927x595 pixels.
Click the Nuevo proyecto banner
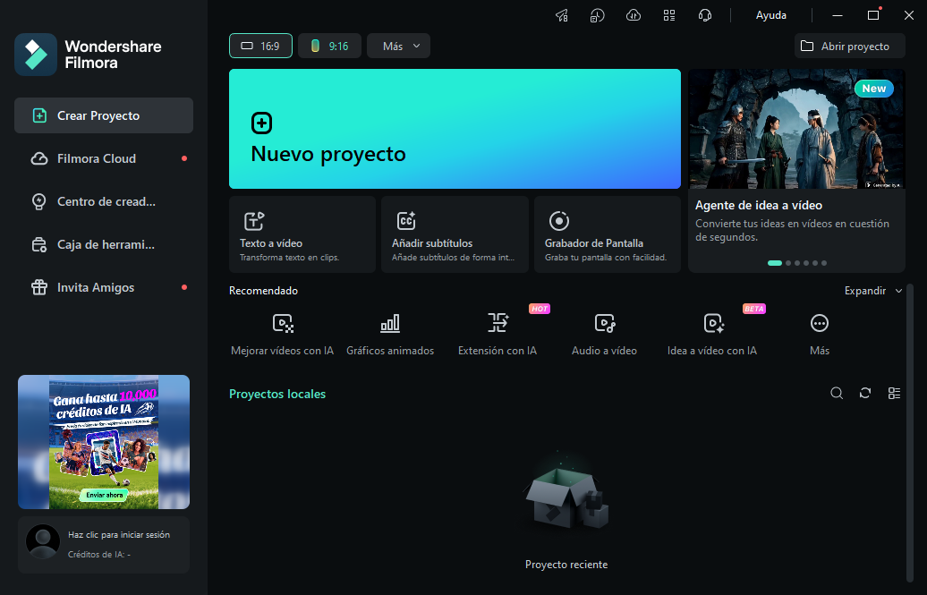455,129
